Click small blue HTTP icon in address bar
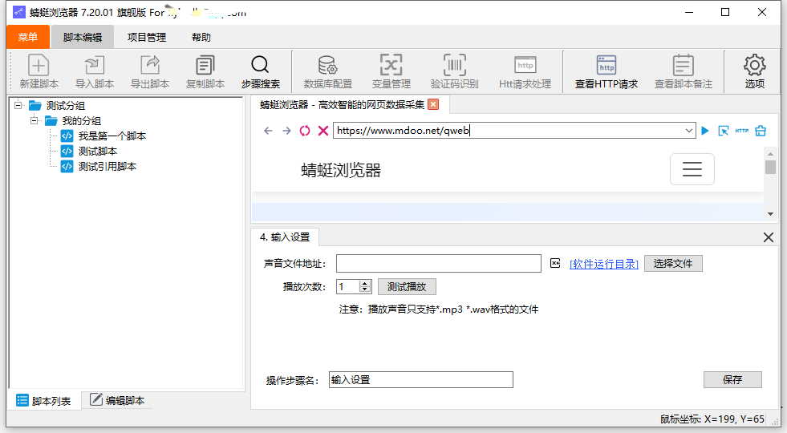 [742, 131]
